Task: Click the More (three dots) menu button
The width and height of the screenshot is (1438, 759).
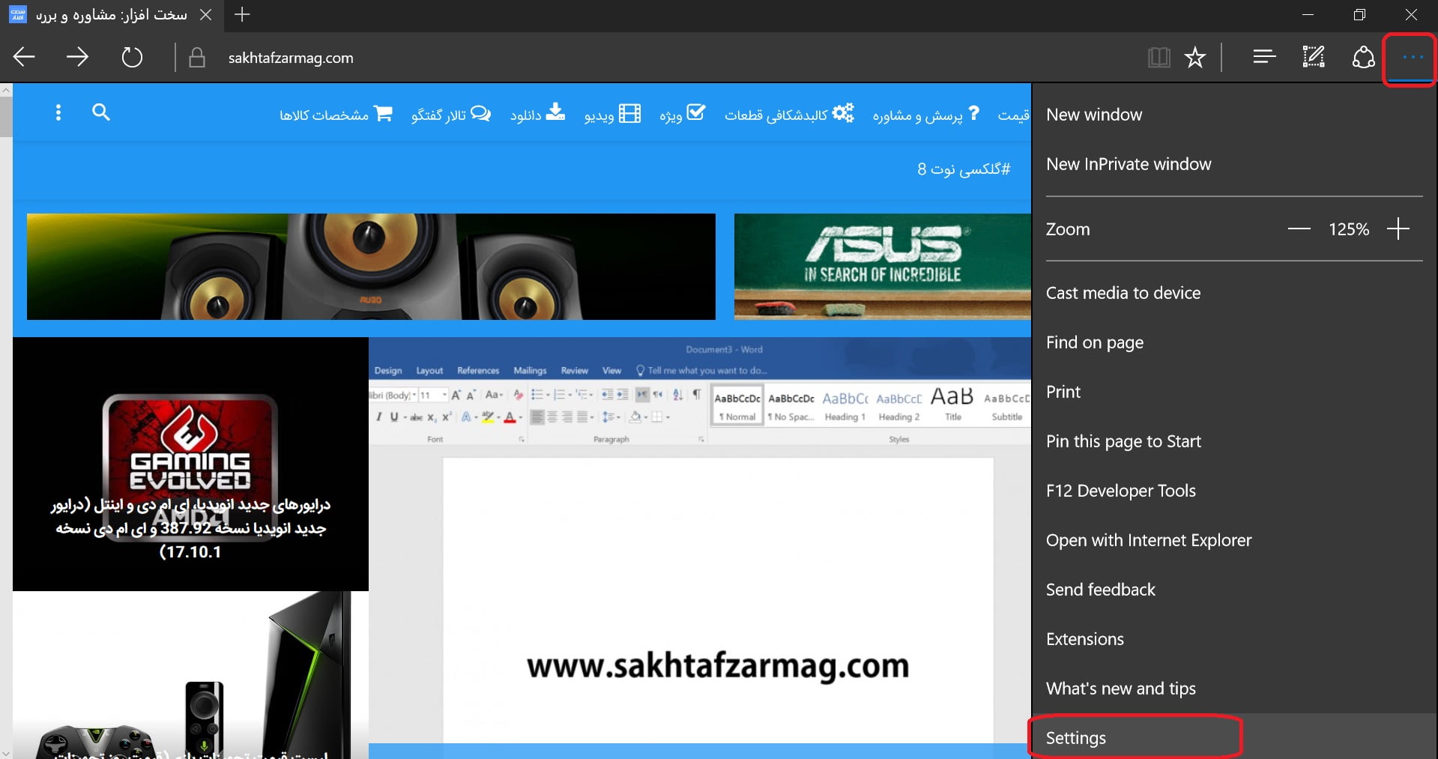Action: tap(1412, 58)
